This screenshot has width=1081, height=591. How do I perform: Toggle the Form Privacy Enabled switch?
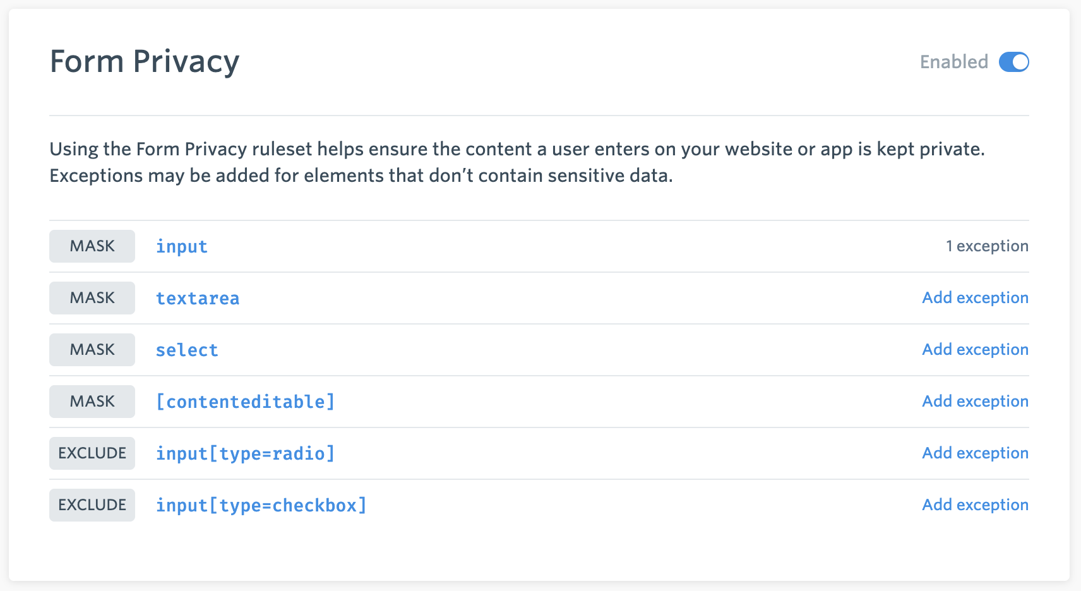(x=1013, y=62)
